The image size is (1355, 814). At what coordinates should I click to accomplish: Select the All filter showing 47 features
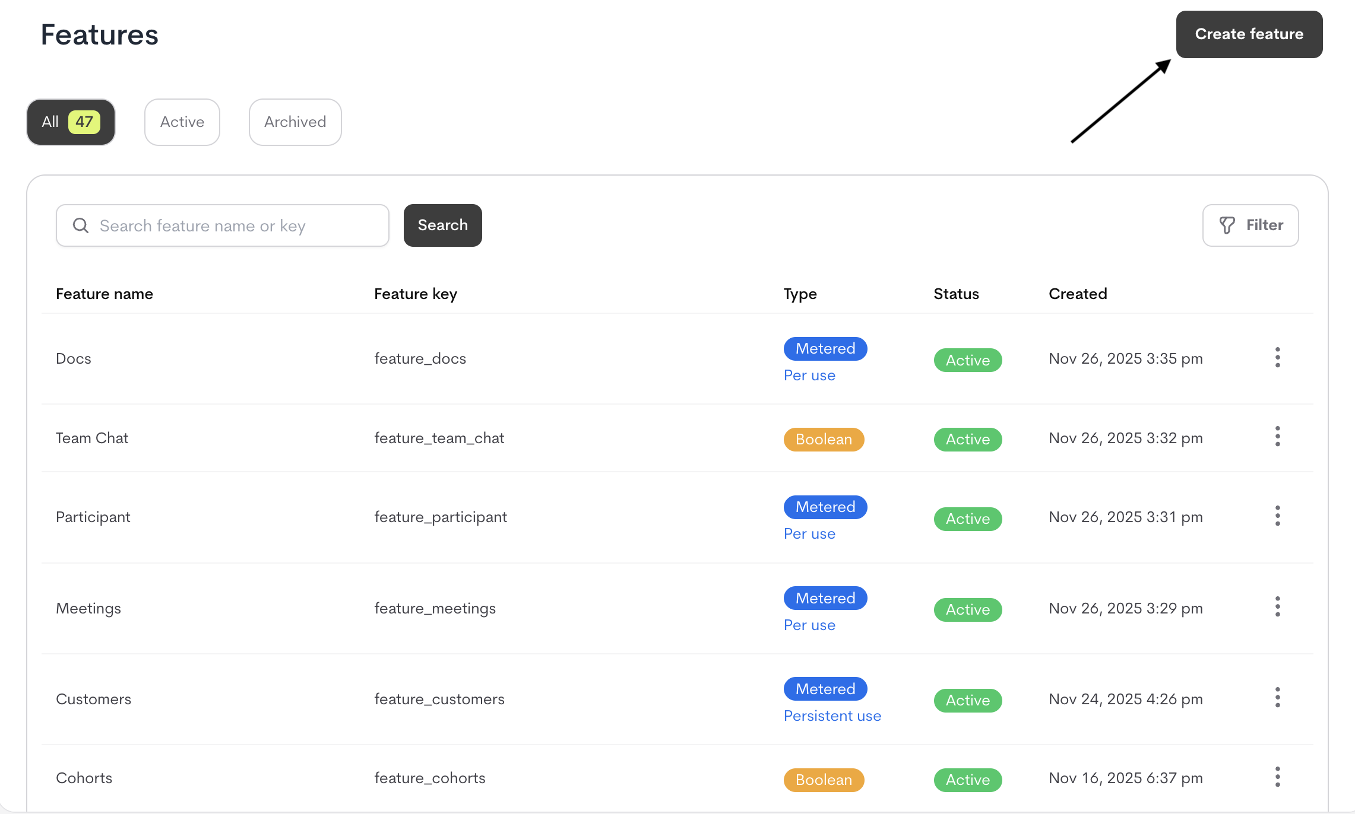pos(70,122)
